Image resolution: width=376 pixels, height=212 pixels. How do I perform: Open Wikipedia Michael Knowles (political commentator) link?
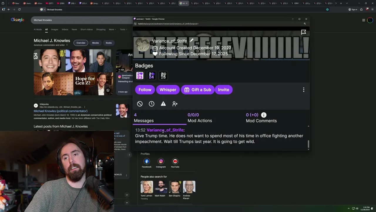61,111
